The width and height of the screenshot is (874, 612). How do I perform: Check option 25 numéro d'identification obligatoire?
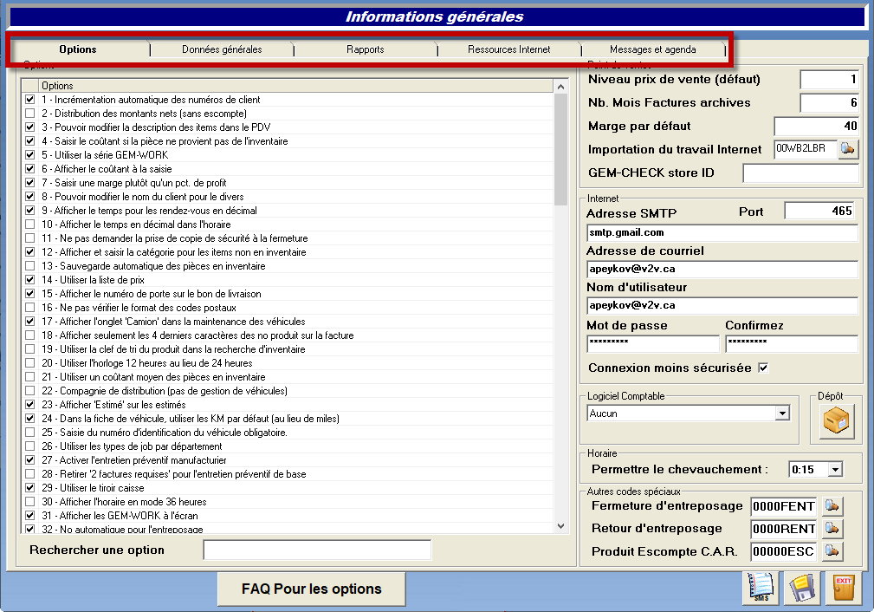[30, 433]
